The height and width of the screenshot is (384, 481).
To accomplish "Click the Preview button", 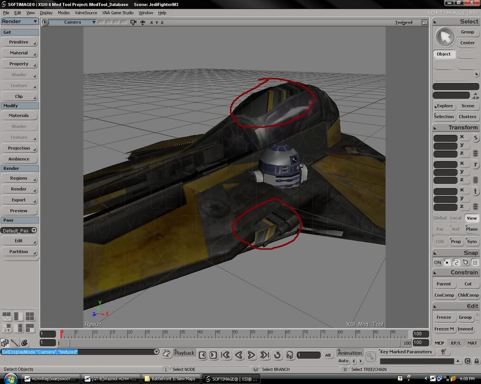I will click(19, 211).
